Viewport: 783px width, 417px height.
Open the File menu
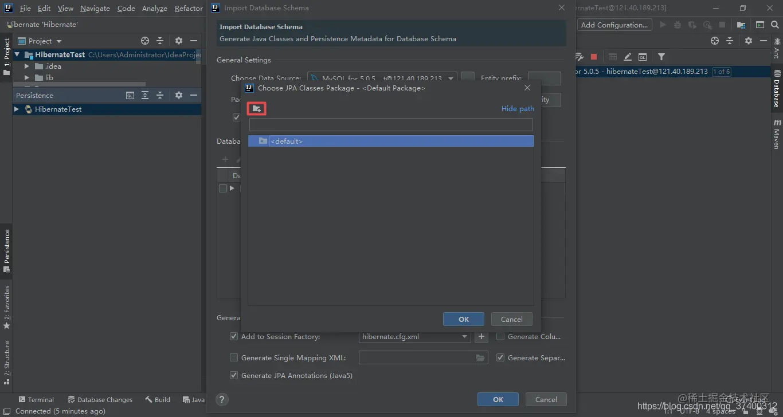25,8
